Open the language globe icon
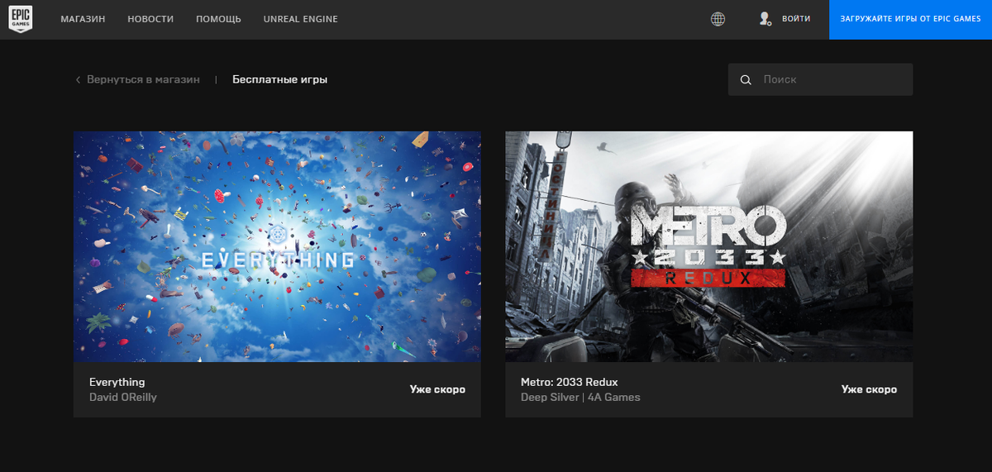The image size is (992, 472). tap(718, 19)
